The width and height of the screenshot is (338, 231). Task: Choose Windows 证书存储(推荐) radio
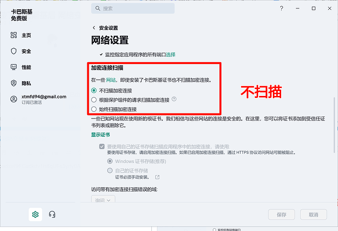coord(110,161)
